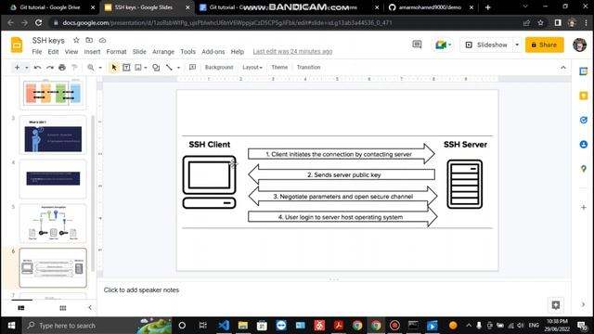
Task: Open the Calendar side panel
Action: click(584, 71)
